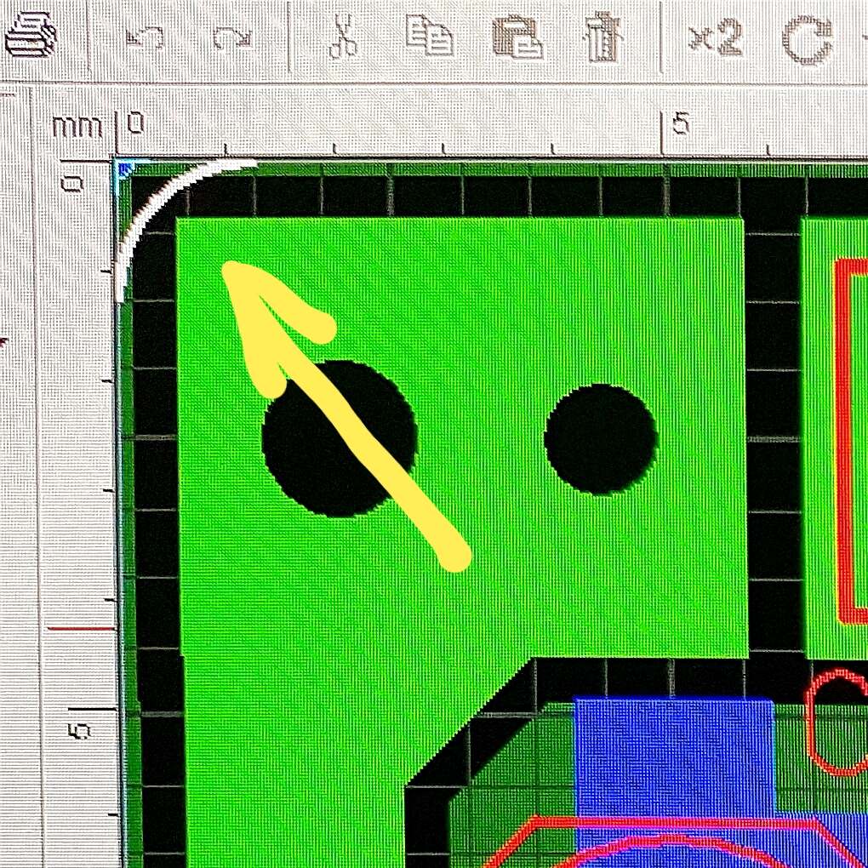Select the larger left drill hole
The height and width of the screenshot is (868, 868).
click(x=338, y=438)
